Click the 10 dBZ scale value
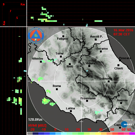The height and width of the screenshot is (135, 135). (67, 130)
